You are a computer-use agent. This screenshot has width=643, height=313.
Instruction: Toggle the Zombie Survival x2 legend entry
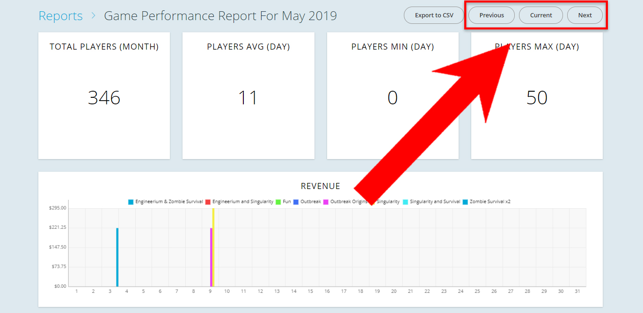486,202
